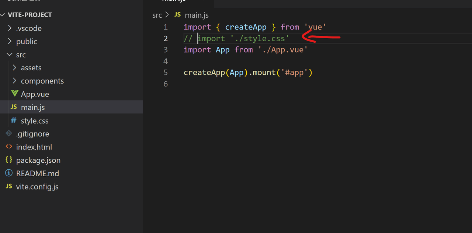472x233 pixels.
Task: Click the braces icon beside package.json
Action: click(9, 160)
